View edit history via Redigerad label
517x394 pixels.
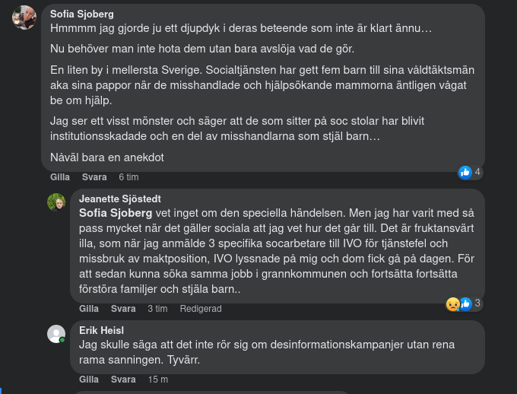tap(201, 309)
